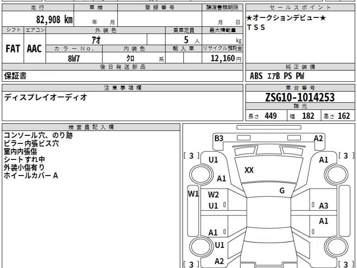
Task: Select the recycle deposit 12,160円
Action: pos(226,58)
